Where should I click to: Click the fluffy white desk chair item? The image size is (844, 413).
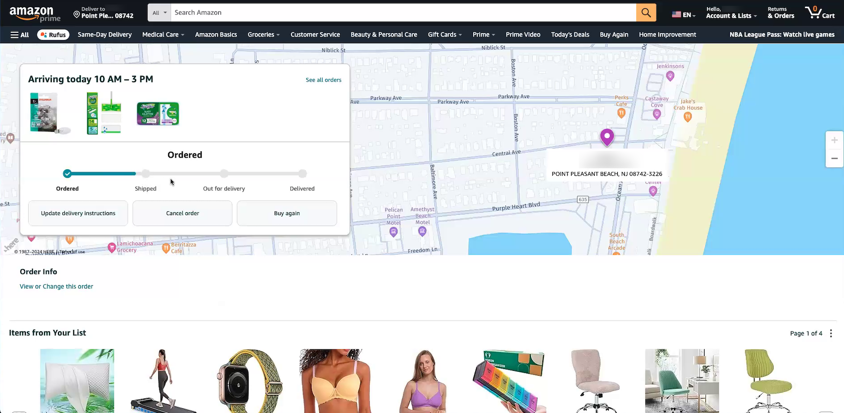click(595, 381)
